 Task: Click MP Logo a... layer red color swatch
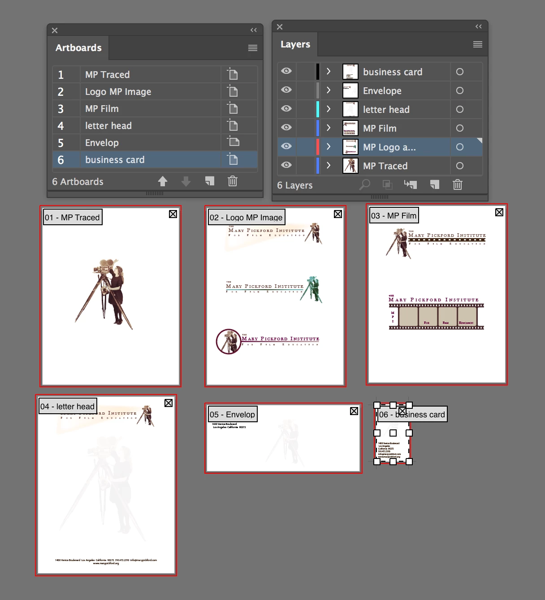click(318, 147)
